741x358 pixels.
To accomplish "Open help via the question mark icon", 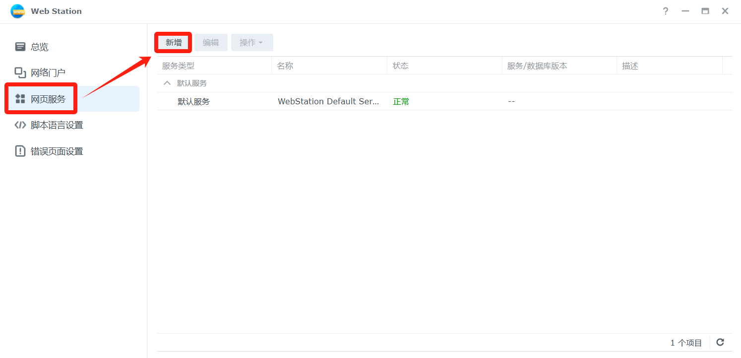I will coord(666,11).
